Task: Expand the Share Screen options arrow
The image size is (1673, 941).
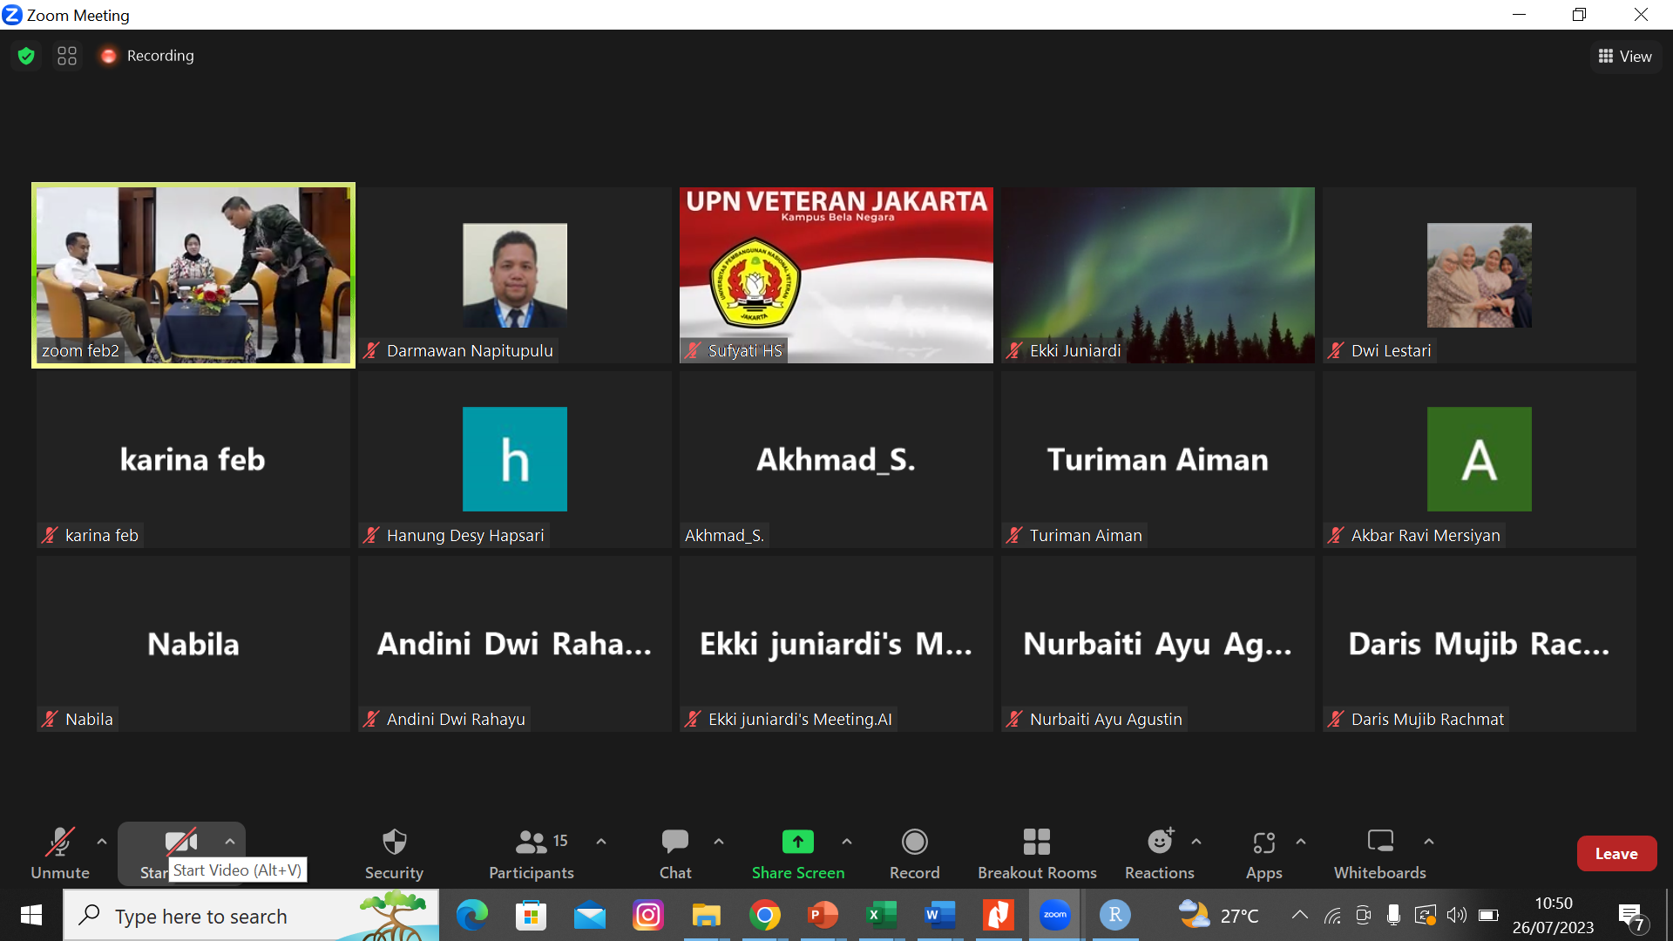Action: (x=847, y=842)
